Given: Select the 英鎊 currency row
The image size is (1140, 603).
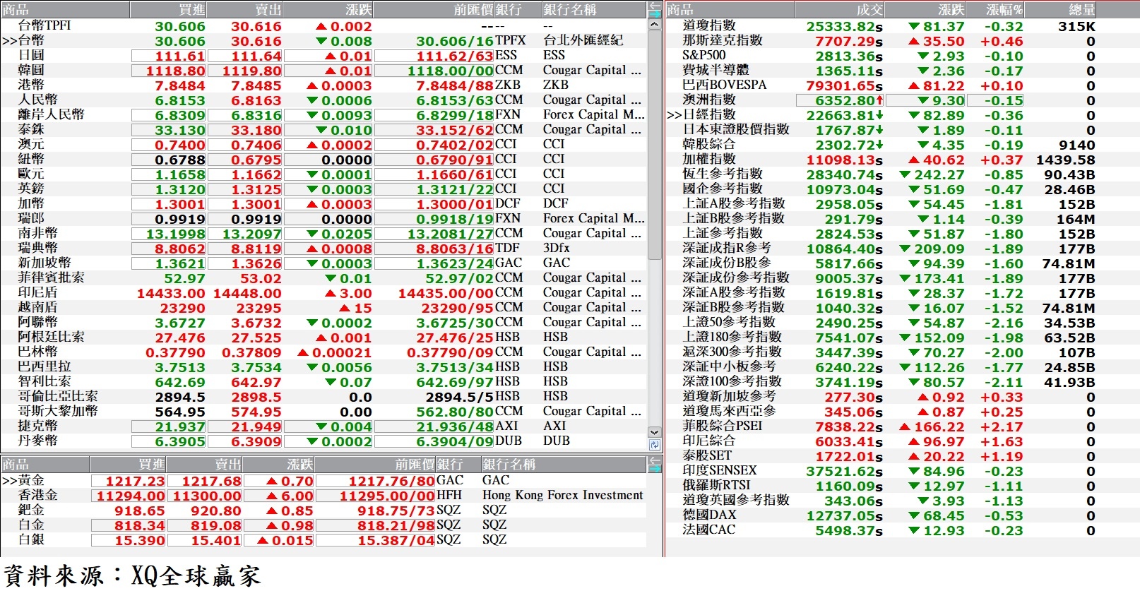Looking at the screenshot, I should coord(323,189).
